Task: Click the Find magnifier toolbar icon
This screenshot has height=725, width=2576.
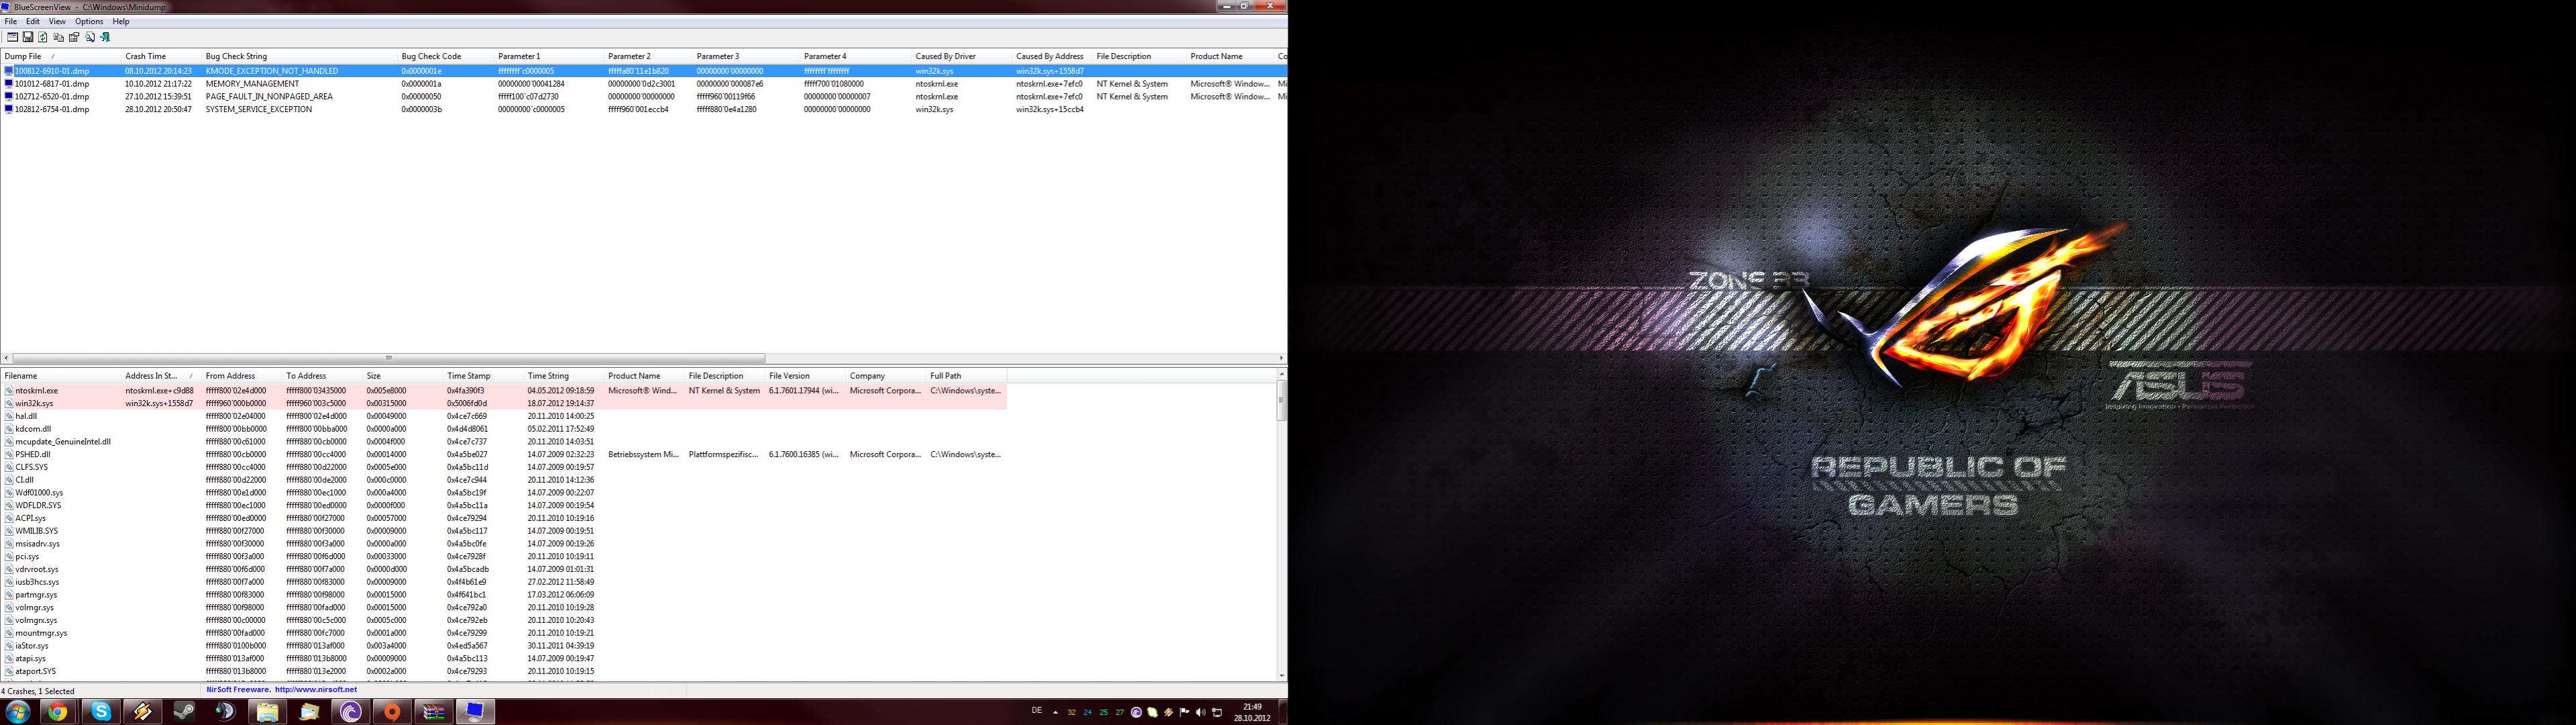Action: point(90,37)
